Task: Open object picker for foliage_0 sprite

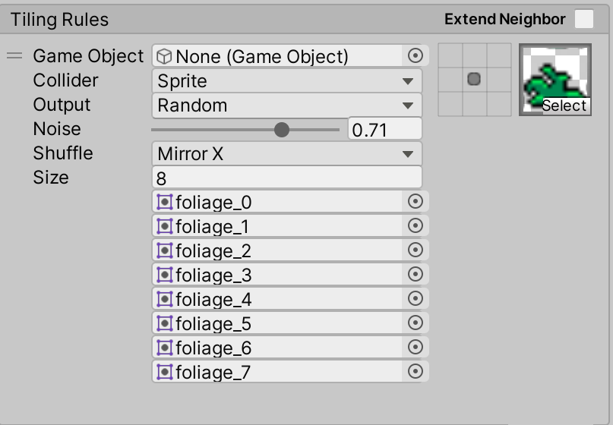Action: point(415,202)
